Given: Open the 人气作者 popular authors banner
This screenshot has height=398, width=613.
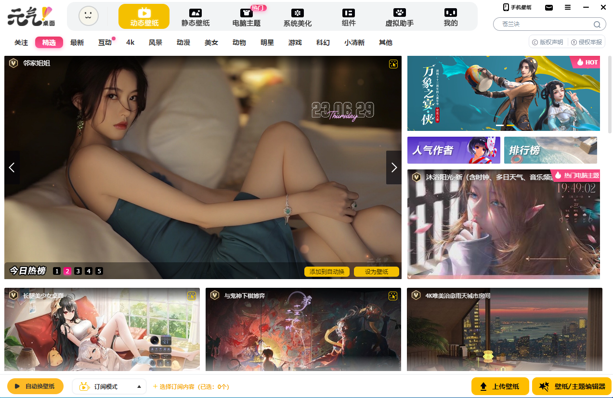Looking at the screenshot, I should tap(454, 150).
